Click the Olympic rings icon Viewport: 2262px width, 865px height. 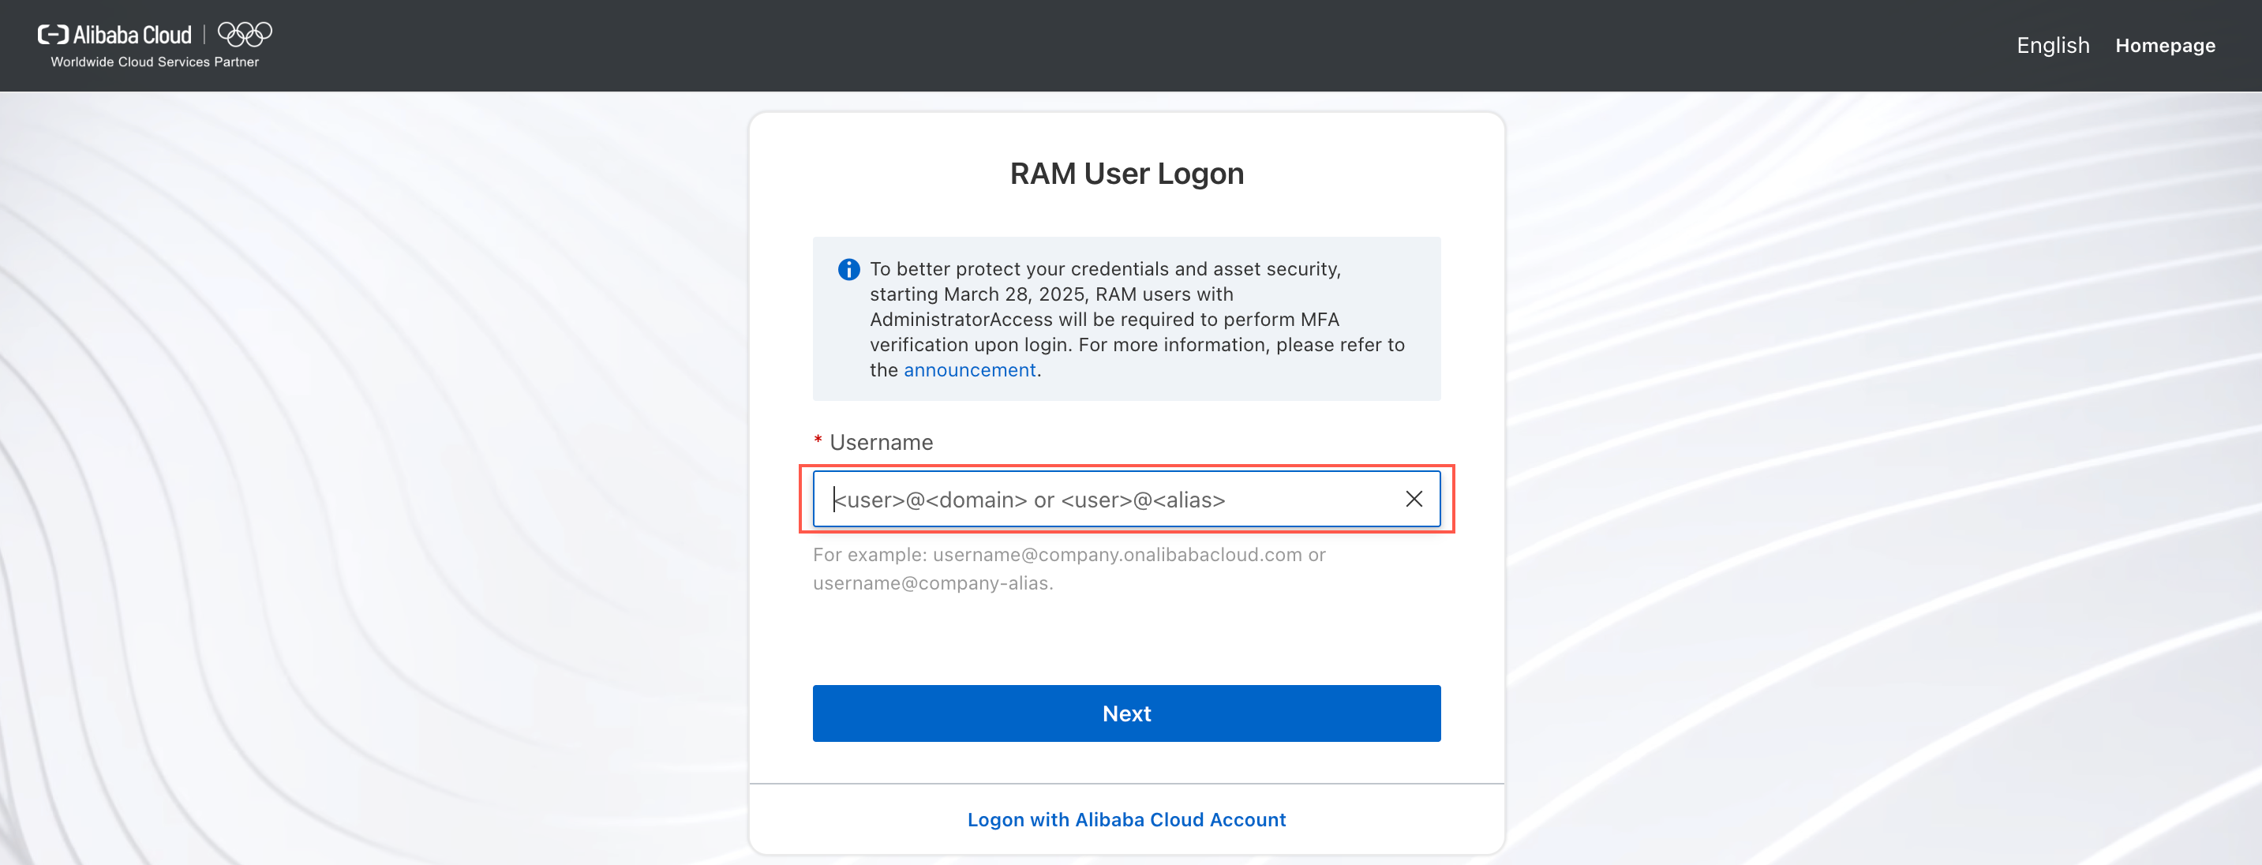[x=245, y=34]
